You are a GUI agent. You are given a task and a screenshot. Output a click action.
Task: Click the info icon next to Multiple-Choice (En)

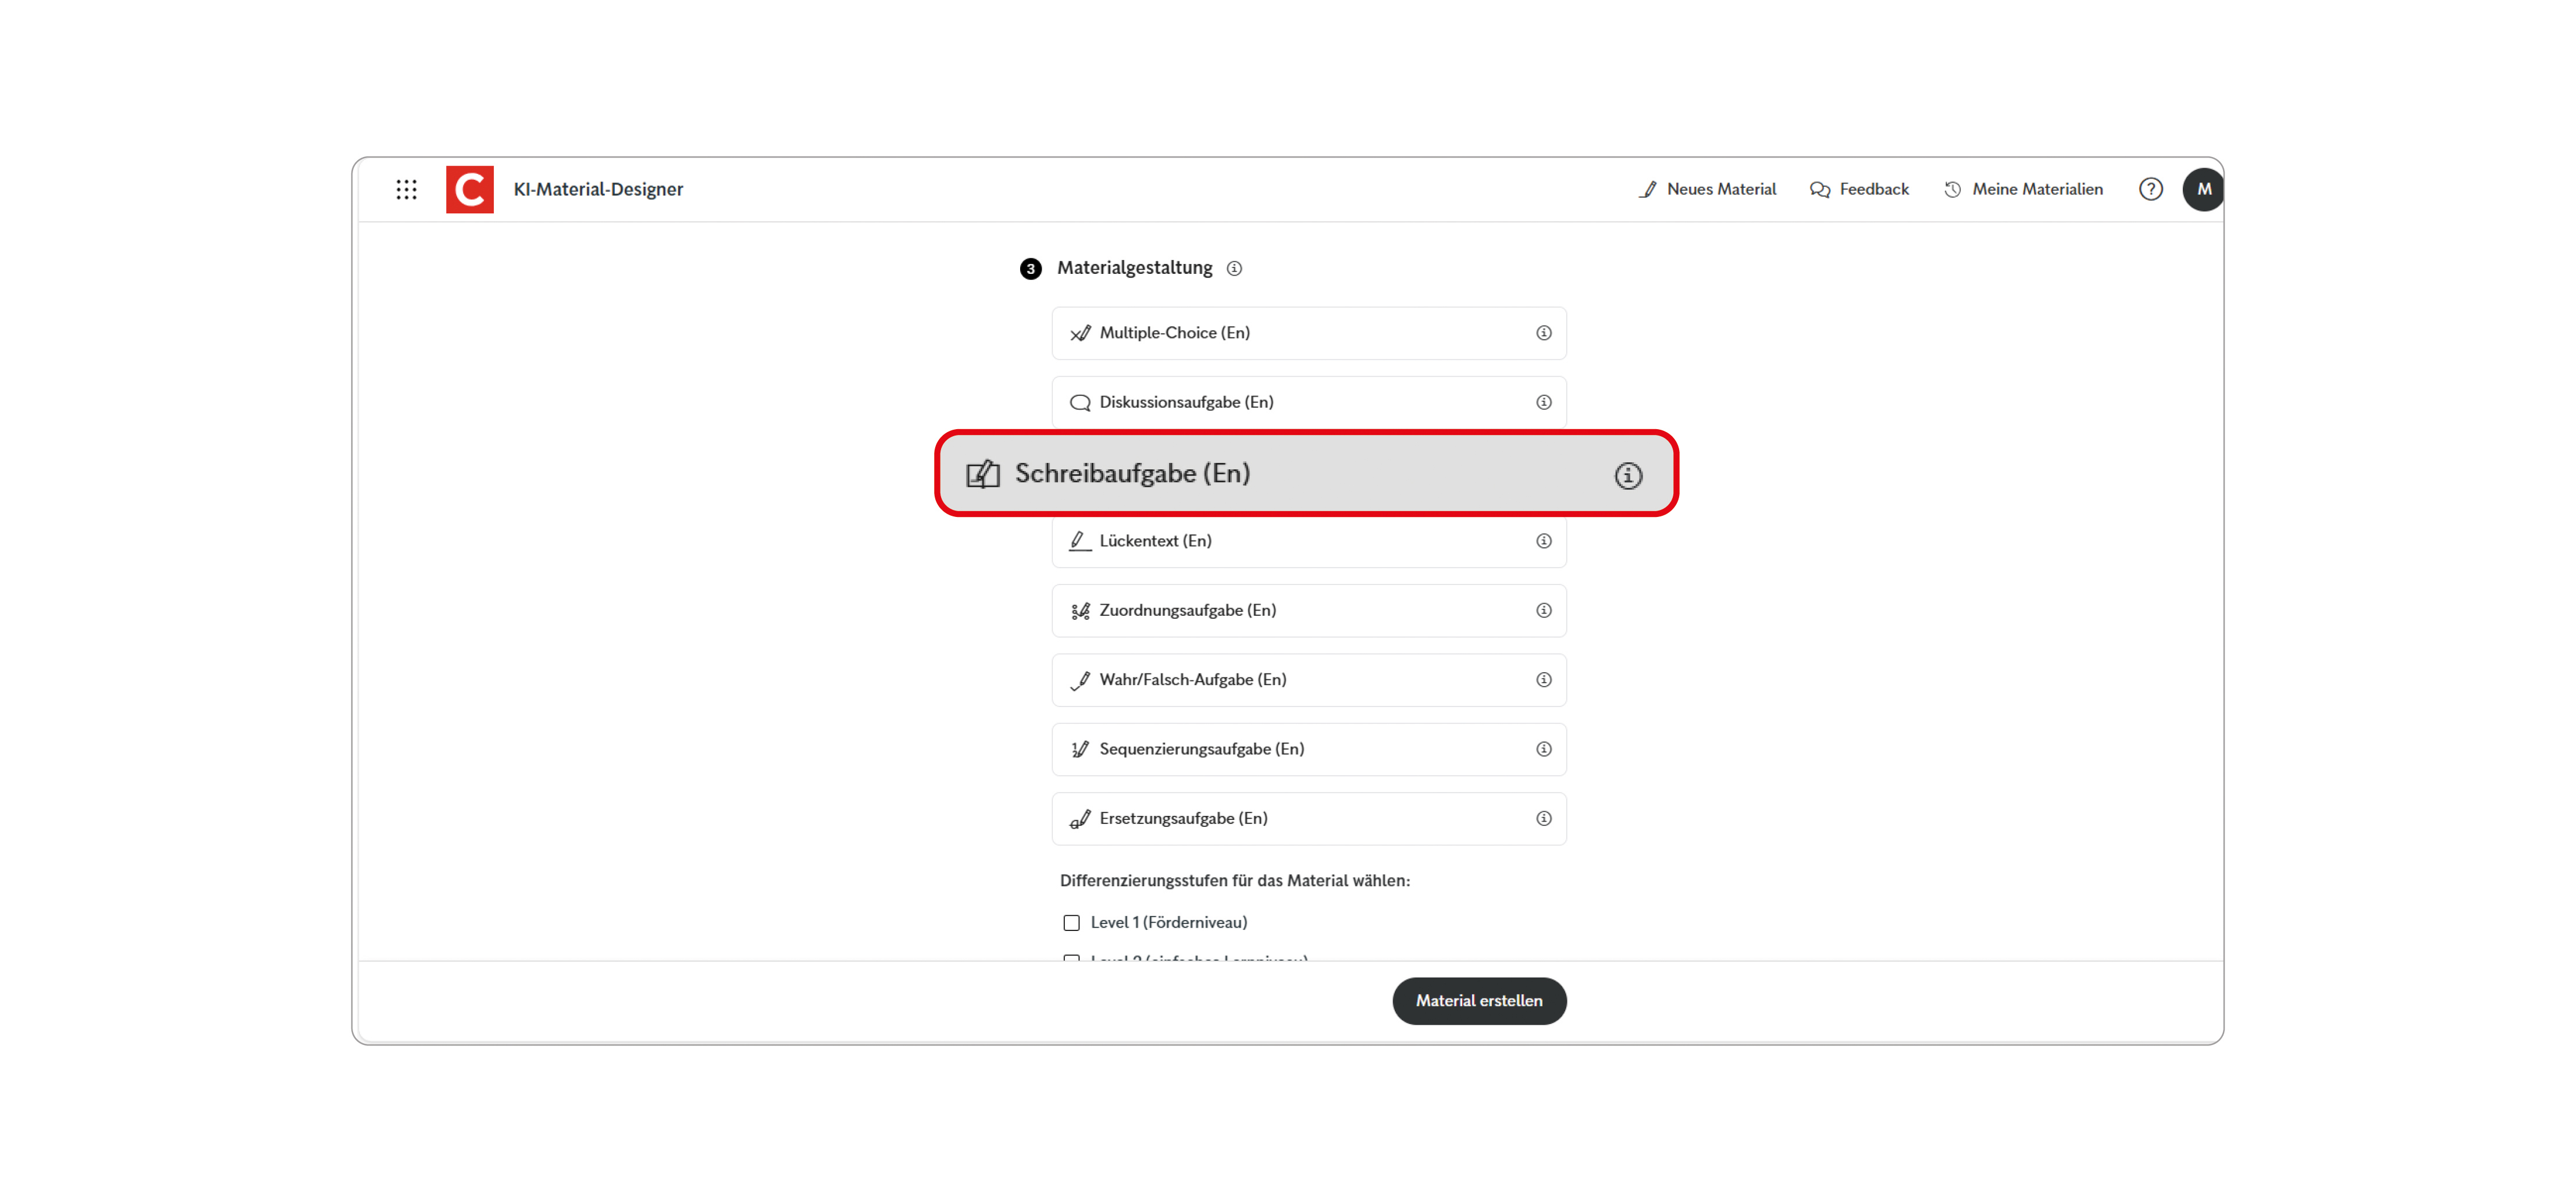pyautogui.click(x=1543, y=333)
